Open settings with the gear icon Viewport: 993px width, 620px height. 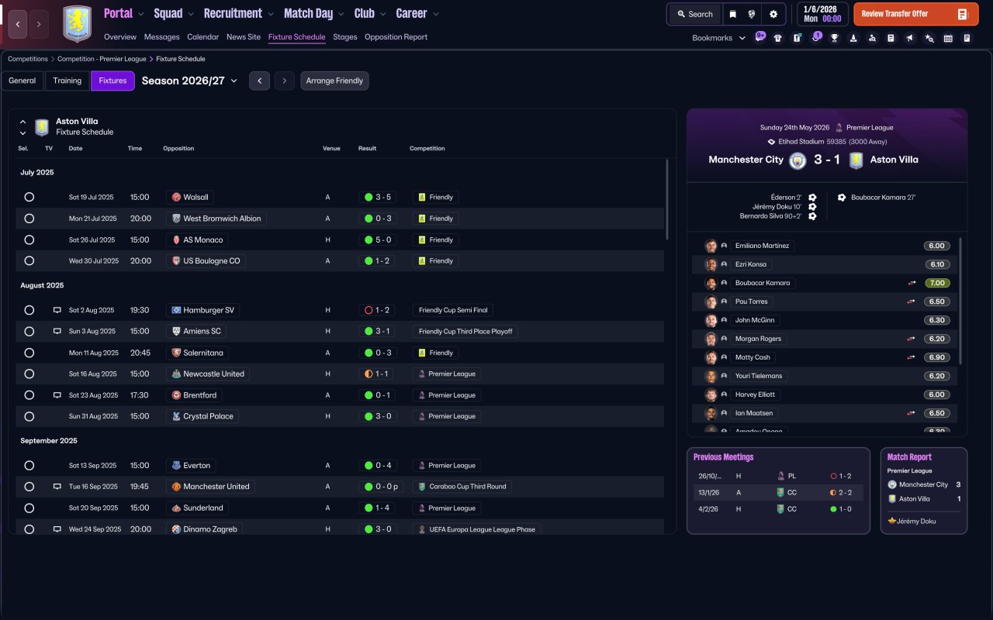(773, 14)
